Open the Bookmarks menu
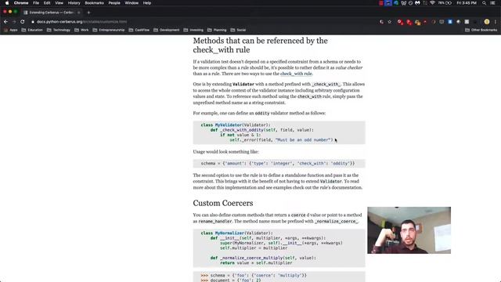 point(94,3)
